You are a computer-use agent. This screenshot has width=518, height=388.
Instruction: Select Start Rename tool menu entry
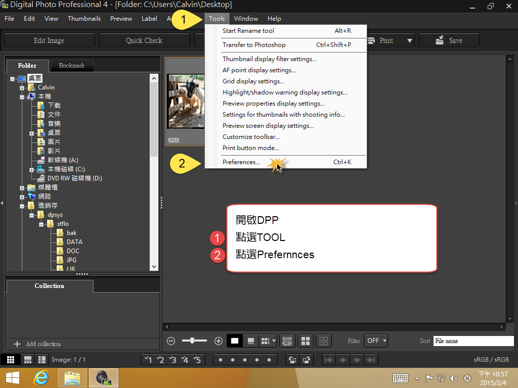(x=286, y=31)
